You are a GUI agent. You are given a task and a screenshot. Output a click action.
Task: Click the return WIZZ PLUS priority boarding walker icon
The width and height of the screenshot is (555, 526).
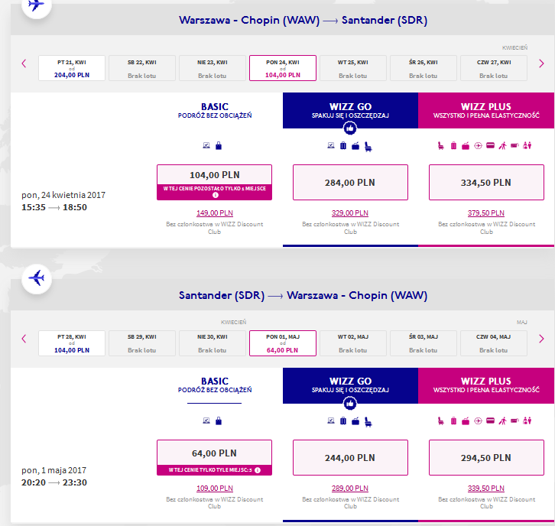pyautogui.click(x=502, y=420)
